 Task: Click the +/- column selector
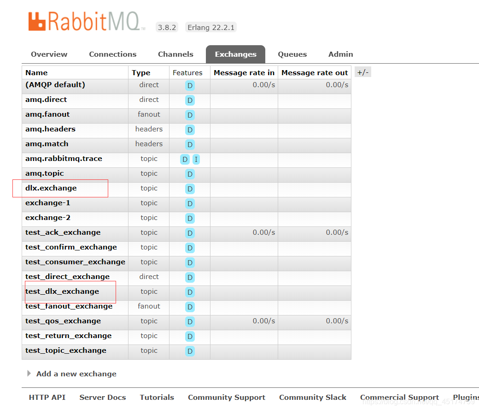[363, 72]
